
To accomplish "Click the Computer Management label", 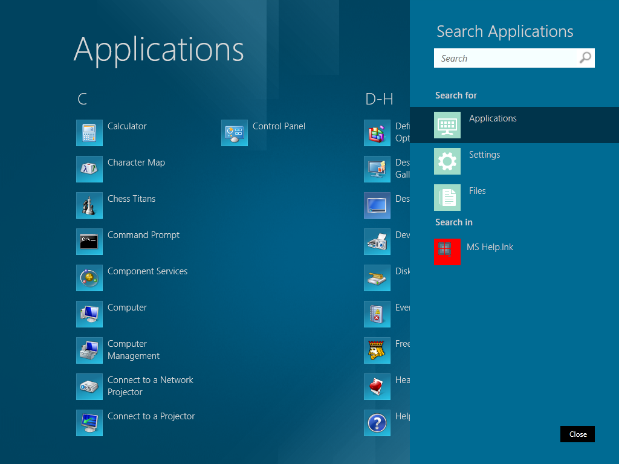I will (134, 350).
